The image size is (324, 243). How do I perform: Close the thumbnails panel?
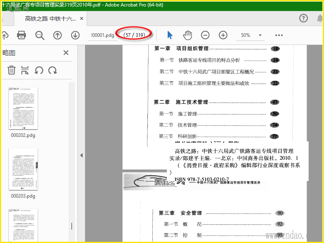pyautogui.click(x=66, y=53)
